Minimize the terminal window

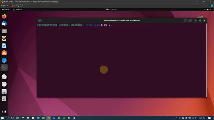(195, 20)
